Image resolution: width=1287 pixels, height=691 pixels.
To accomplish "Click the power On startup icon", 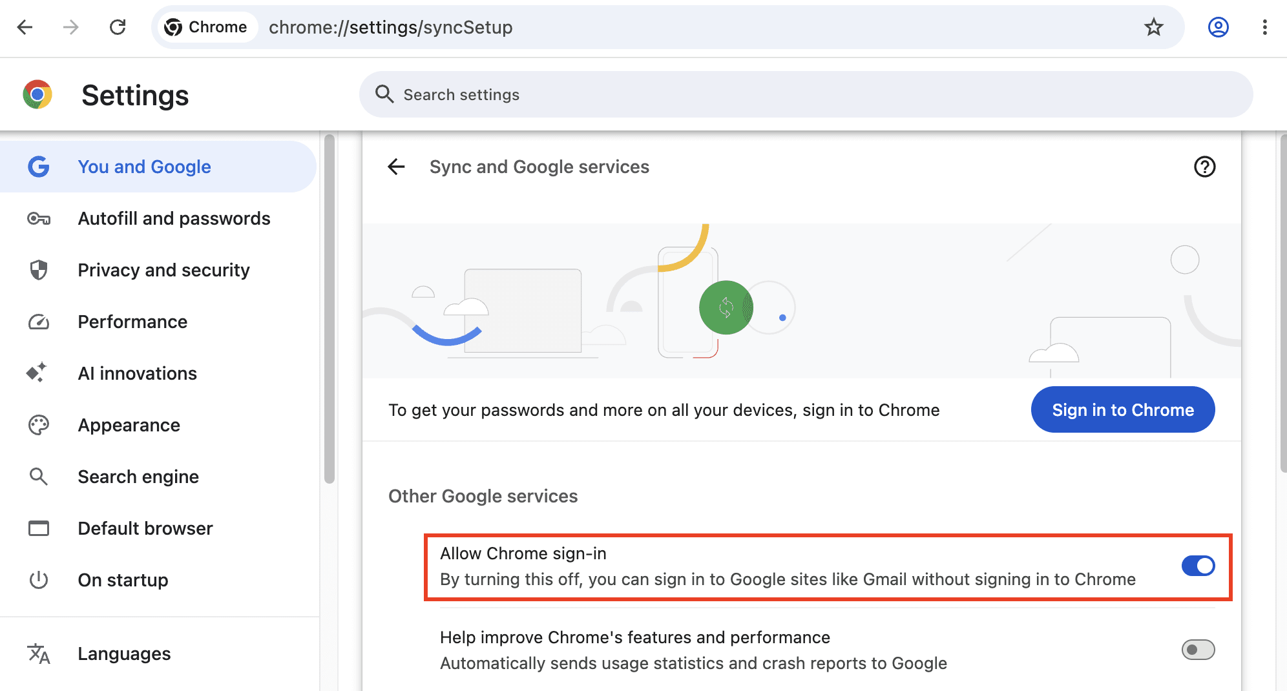I will point(39,580).
